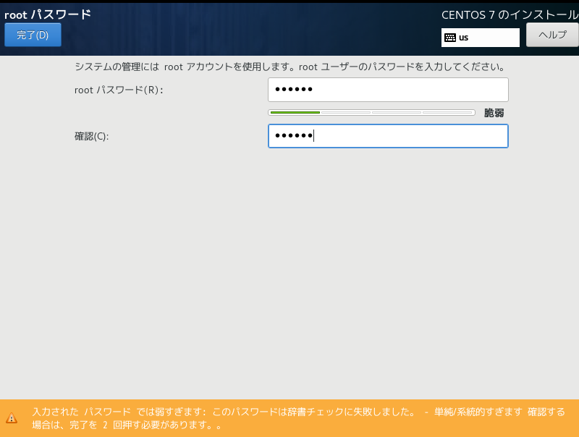This screenshot has width=579, height=437.
Task: Click the CENTOS 7 のインストール heading
Action: pyautogui.click(x=510, y=14)
